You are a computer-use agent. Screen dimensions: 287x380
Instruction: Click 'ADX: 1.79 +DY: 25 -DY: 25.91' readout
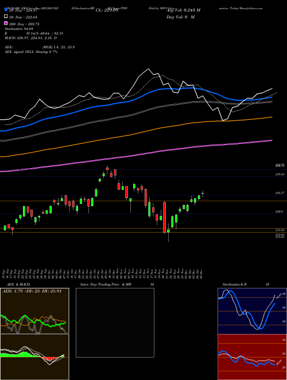[x=32, y=291]
